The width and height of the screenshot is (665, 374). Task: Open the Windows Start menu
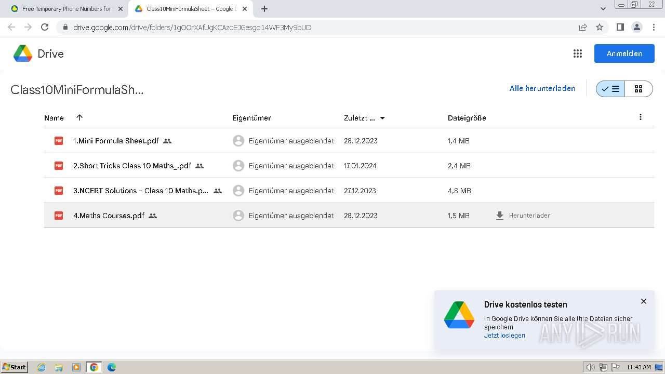tap(15, 367)
